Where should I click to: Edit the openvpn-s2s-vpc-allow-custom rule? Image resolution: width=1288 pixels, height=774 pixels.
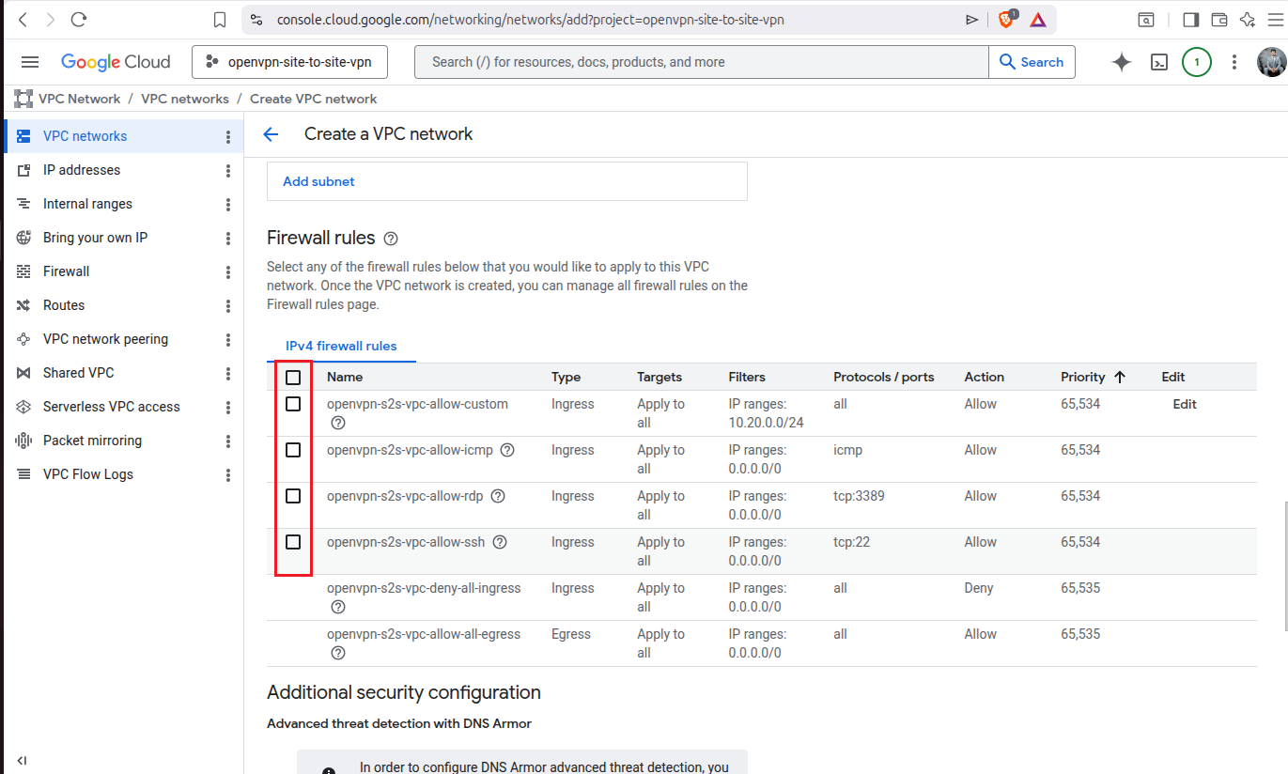(x=1185, y=404)
